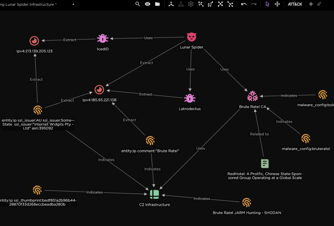Select the Lunar Spider threat actor node
334x226 pixels.
pos(192,37)
